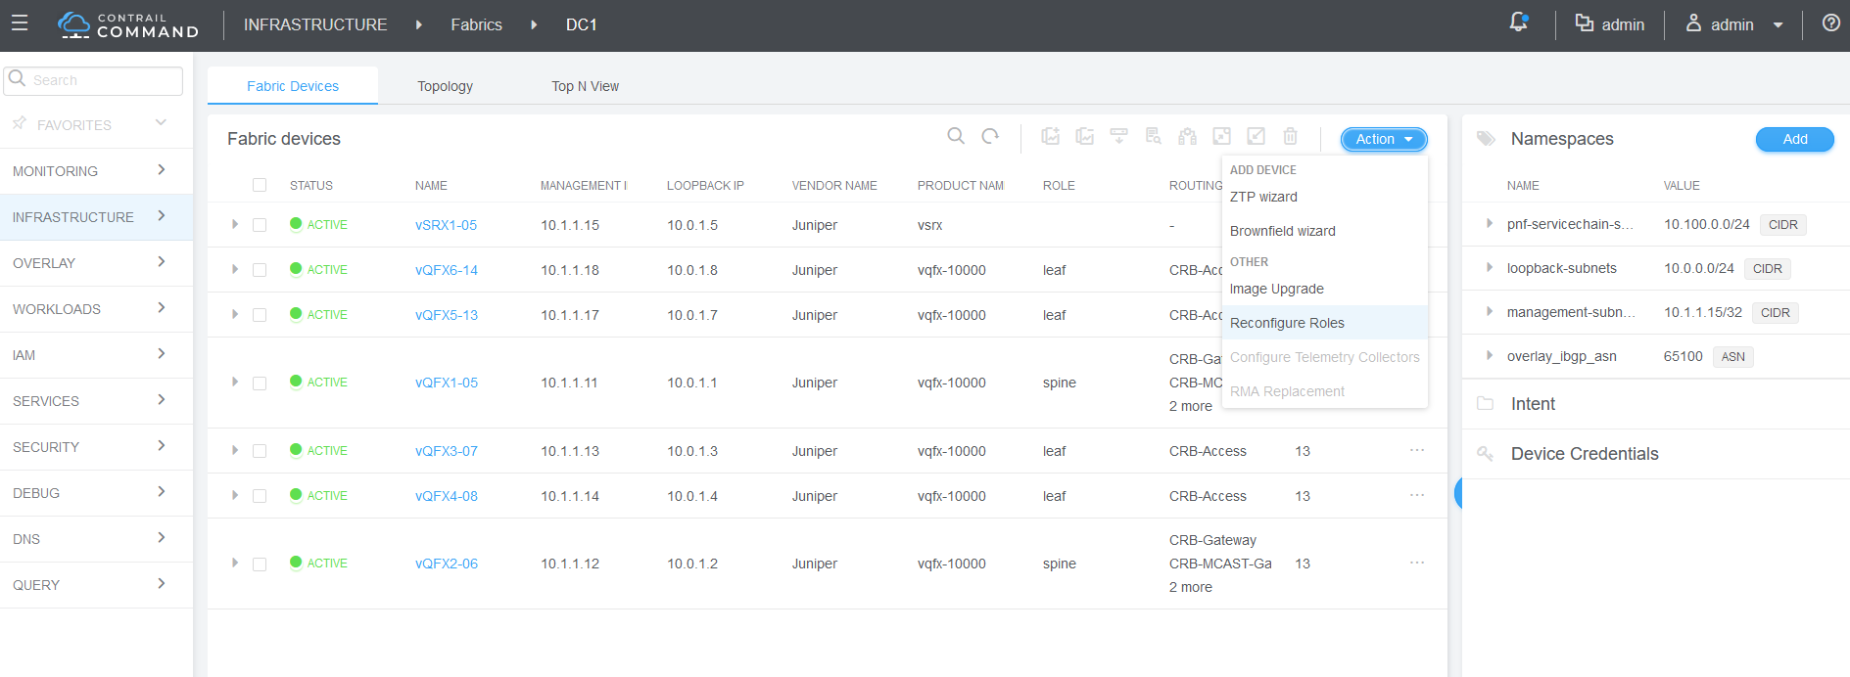Refresh the Fabric devices list
The image size is (1850, 677).
[x=990, y=137]
